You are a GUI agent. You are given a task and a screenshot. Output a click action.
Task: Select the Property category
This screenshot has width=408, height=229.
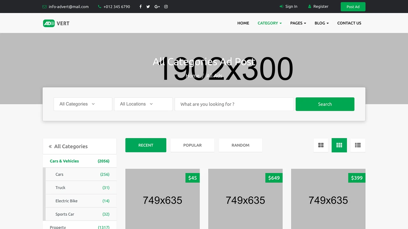80,226
